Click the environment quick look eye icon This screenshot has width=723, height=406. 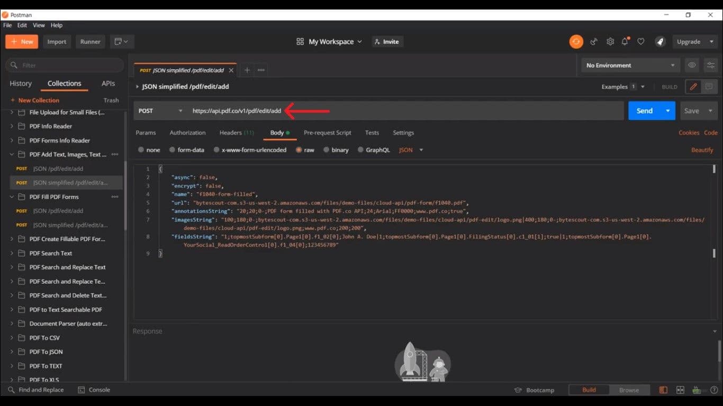point(692,66)
